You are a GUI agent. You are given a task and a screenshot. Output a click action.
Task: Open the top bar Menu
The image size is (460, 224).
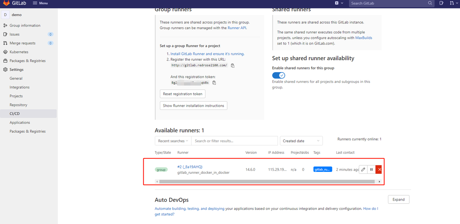pos(40,3)
